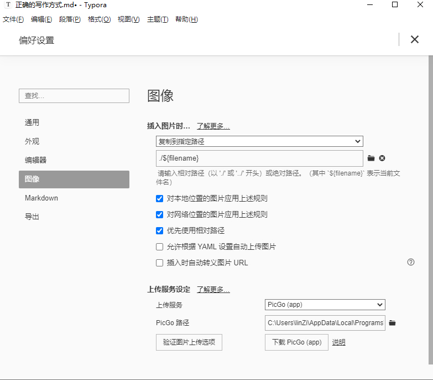Image resolution: width=433 pixels, height=380 pixels.
Task: Click the 下载 PicGo (app) button
Action: [296, 342]
